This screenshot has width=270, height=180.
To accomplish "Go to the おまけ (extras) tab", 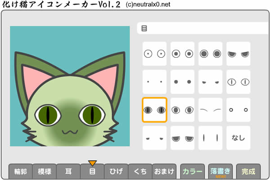I will click(164, 171).
